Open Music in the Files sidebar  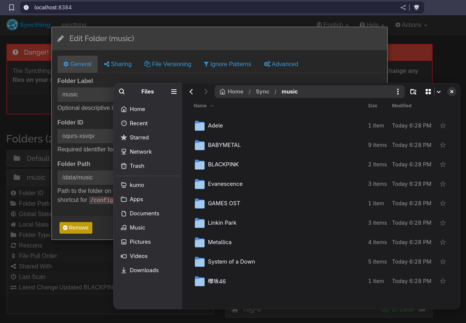coord(148,228)
